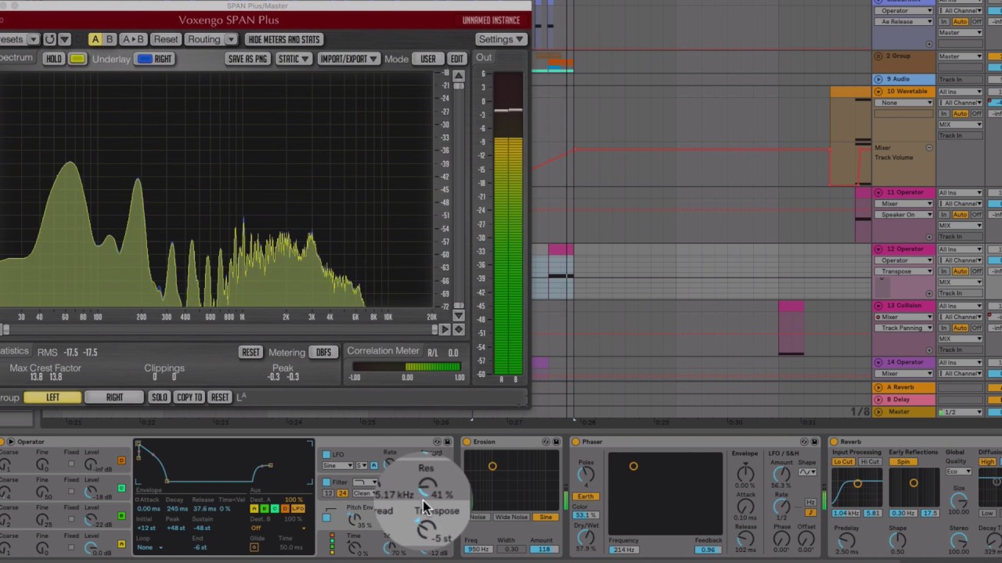Click the spectrum range scroll-down arrow
1002x563 pixels.
click(458, 315)
